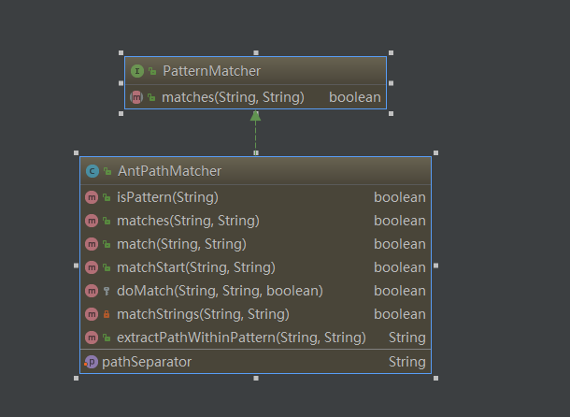Click the method icon for matchStart(String, String)

92,267
